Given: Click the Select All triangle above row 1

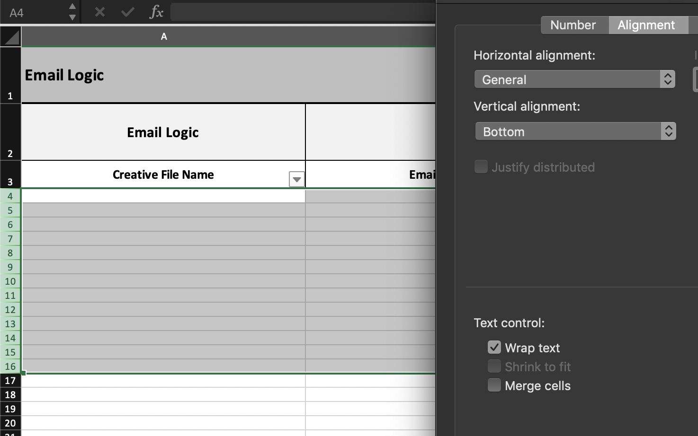Looking at the screenshot, I should point(10,36).
